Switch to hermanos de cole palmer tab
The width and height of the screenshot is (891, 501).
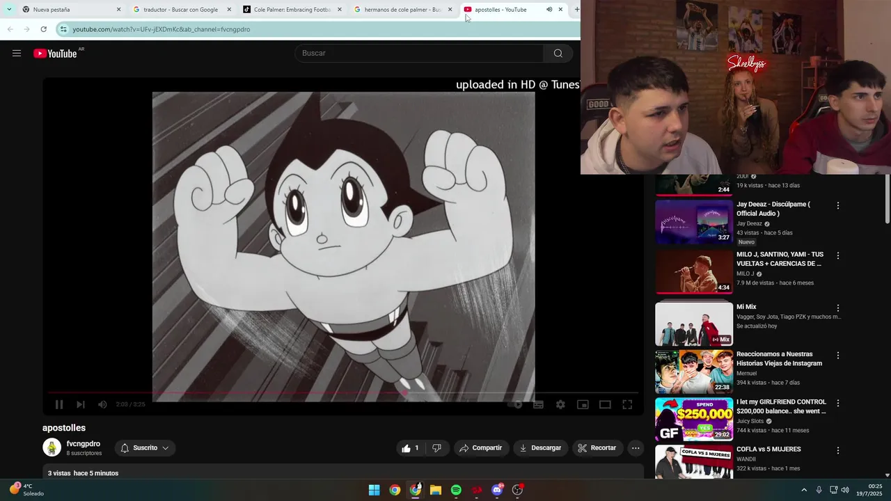[x=403, y=10]
